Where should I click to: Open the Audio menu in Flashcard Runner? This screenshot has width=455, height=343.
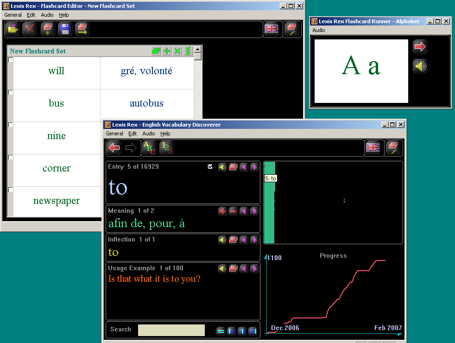(x=319, y=30)
